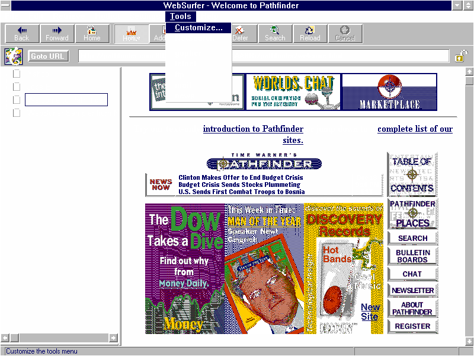This screenshot has width=474, height=356.
Task: Click the CHAT sidebar button
Action: (412, 274)
